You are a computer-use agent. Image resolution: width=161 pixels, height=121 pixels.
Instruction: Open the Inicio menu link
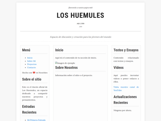(30, 58)
